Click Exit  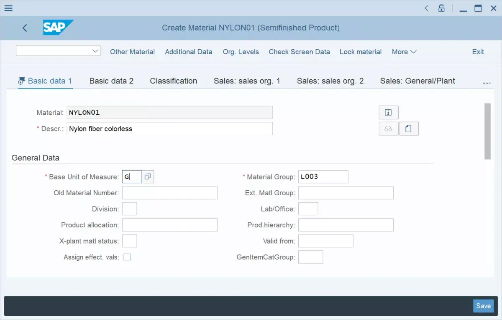478,52
